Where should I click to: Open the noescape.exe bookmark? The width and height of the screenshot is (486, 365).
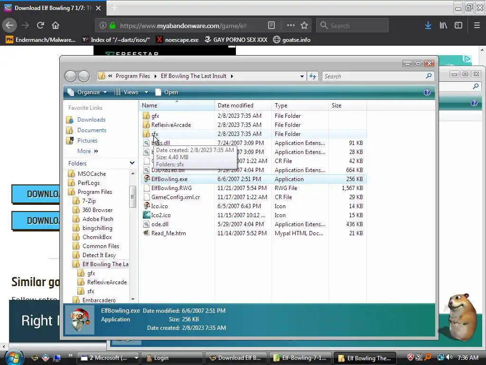pos(178,40)
